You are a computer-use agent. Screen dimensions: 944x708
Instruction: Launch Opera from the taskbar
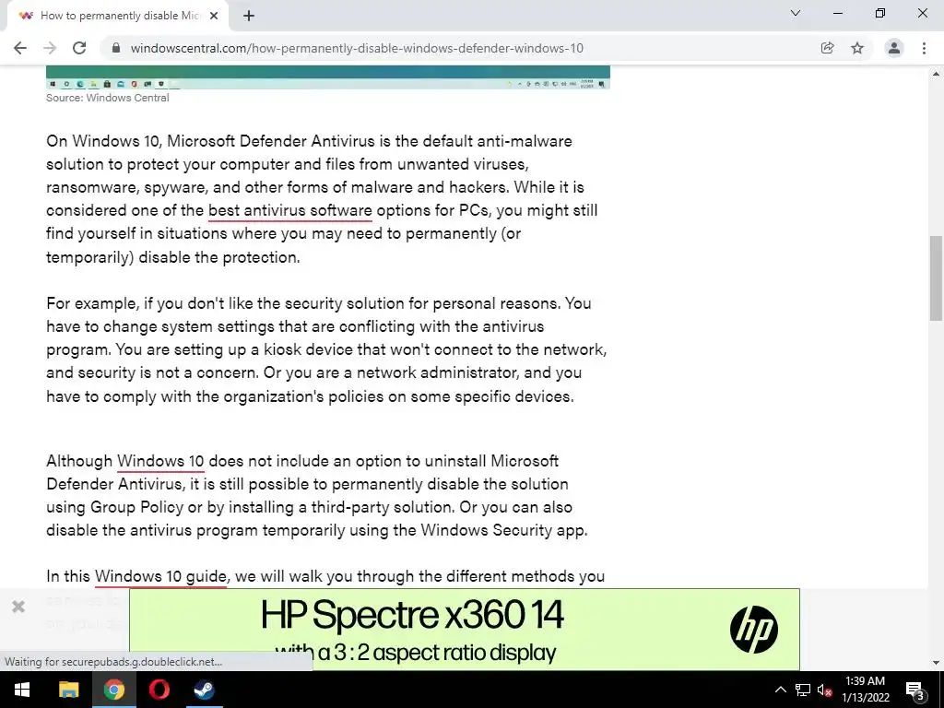click(x=159, y=690)
